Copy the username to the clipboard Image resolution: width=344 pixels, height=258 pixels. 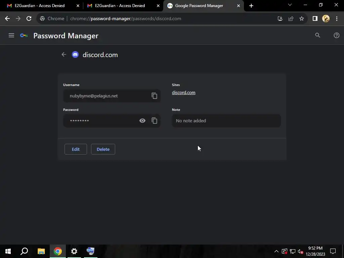tap(154, 96)
